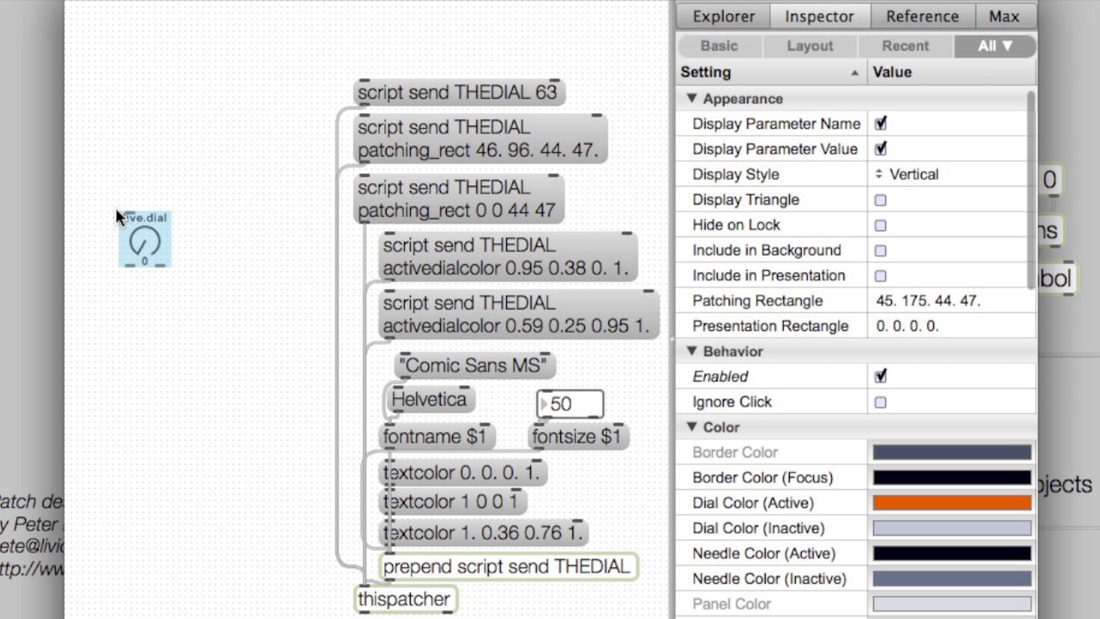1100x619 pixels.
Task: Collapse the Appearance section
Action: 692,98
